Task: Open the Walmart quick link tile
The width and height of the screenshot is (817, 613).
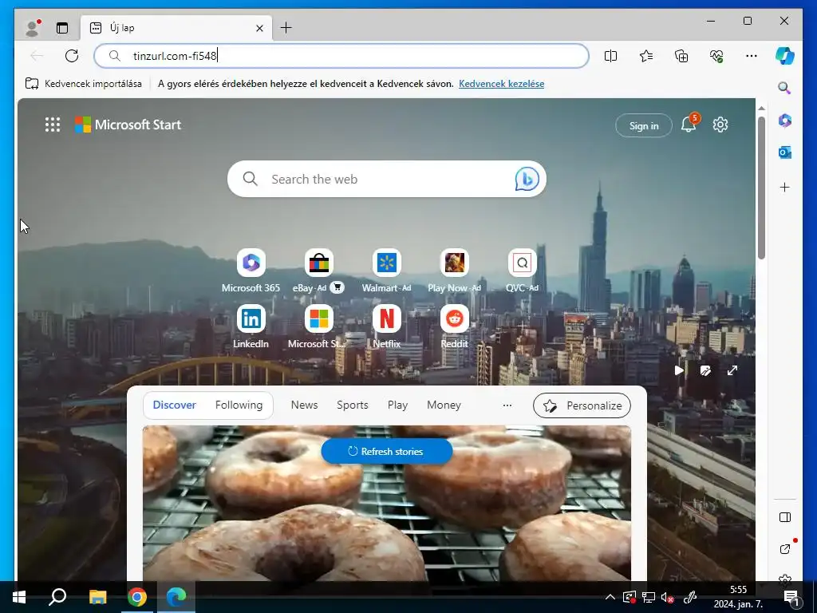Action: coord(387,271)
